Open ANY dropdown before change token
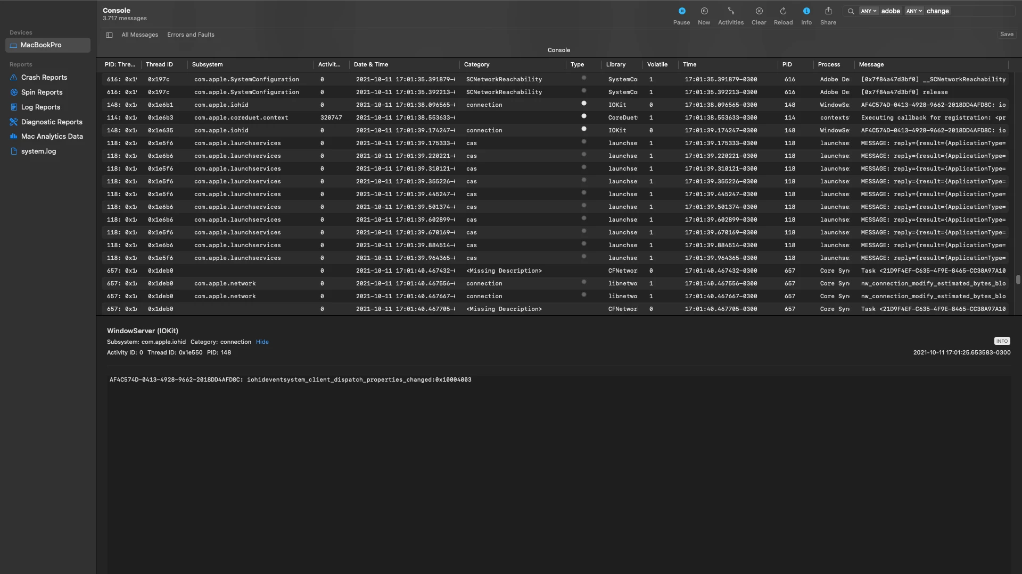 point(914,11)
